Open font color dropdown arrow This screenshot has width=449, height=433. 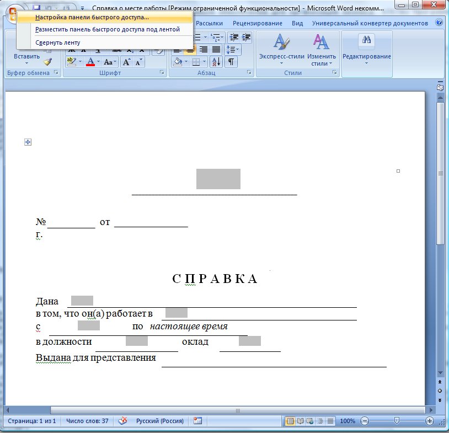[x=99, y=62]
